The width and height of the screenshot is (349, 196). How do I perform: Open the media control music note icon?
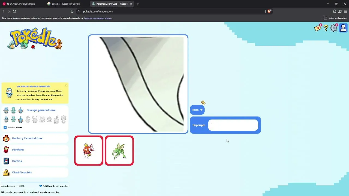click(340, 11)
